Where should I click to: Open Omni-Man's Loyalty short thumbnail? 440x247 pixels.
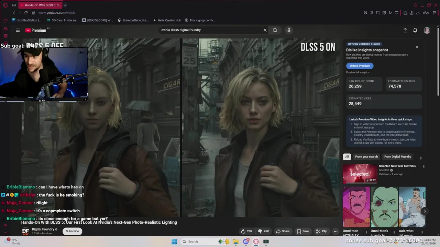pyautogui.click(x=384, y=207)
